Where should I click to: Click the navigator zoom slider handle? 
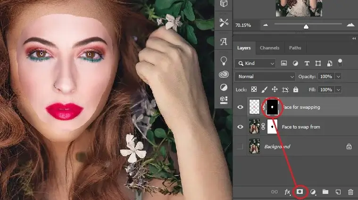point(306,27)
